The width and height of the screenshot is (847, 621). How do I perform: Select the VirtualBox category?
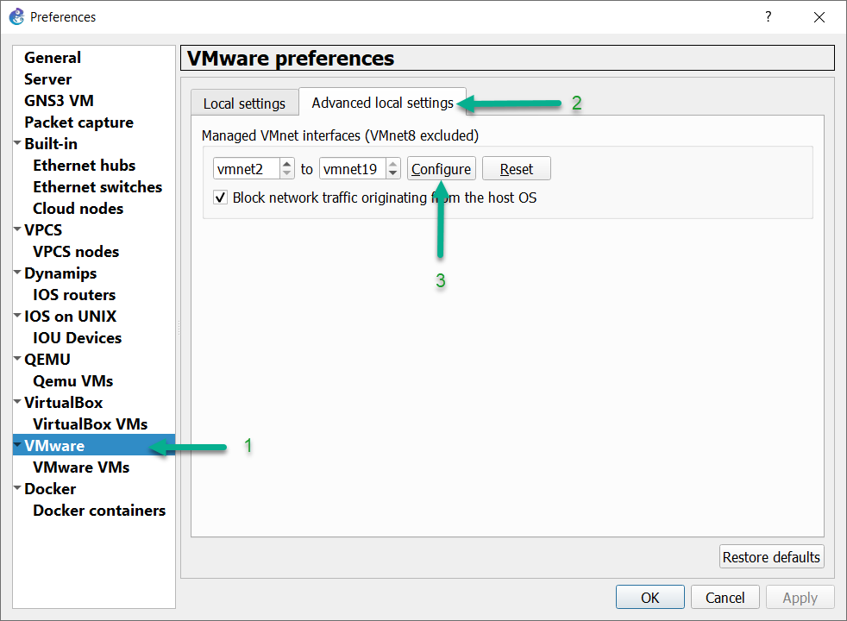[x=63, y=403]
